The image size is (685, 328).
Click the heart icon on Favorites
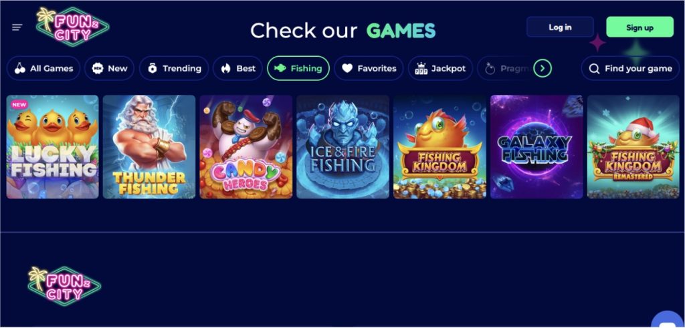347,69
